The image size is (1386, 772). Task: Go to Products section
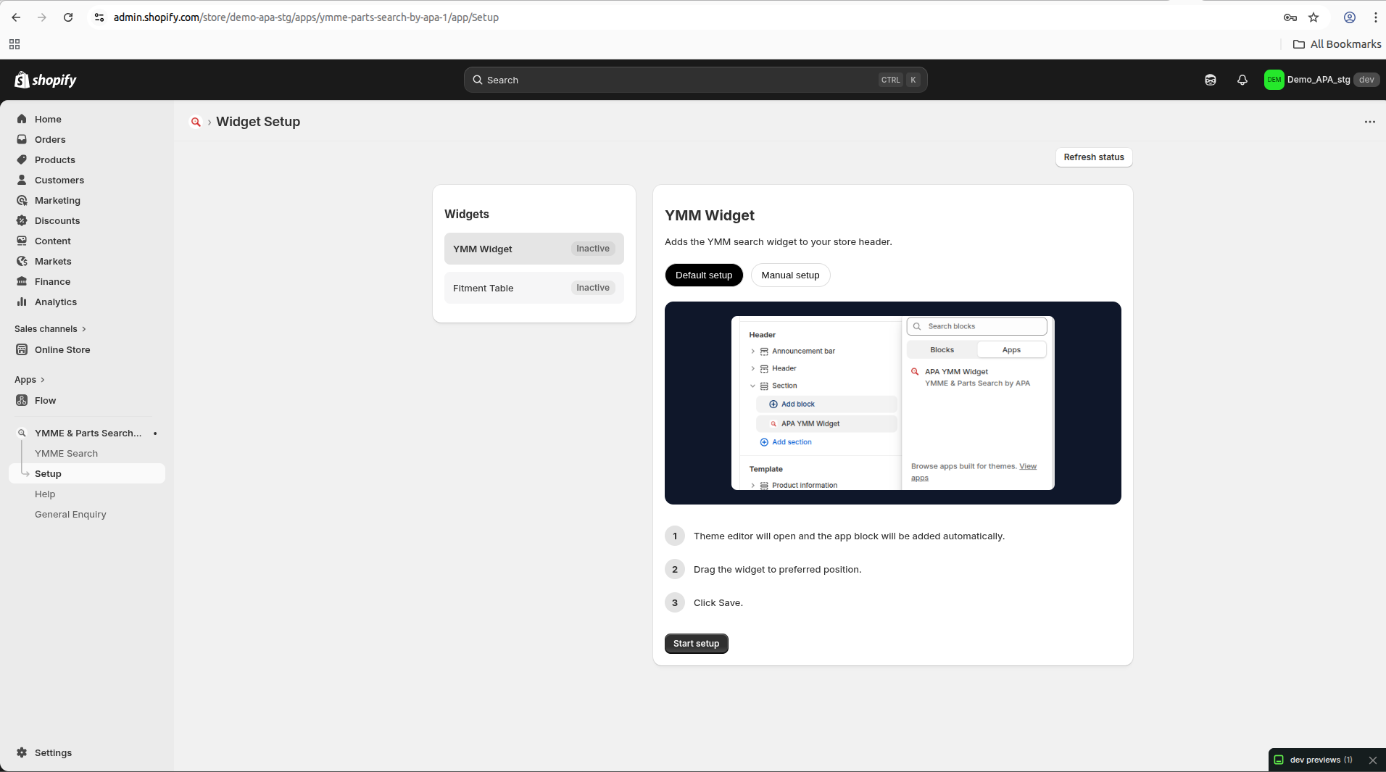[55, 159]
